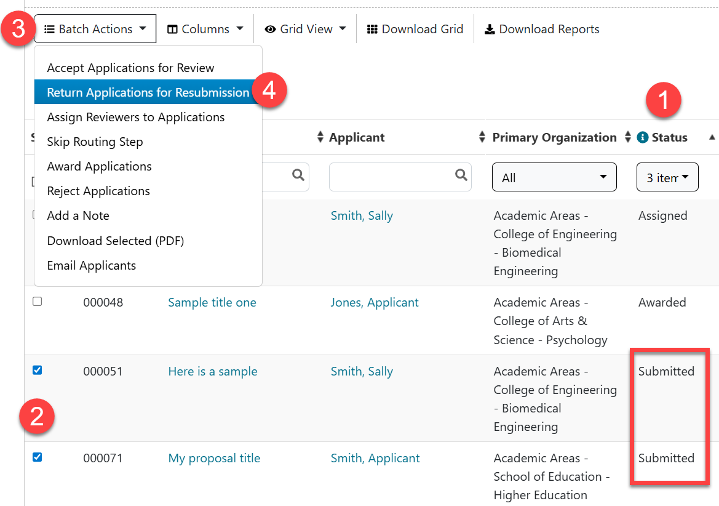Click the Primary Organization column sort arrows
This screenshot has height=506, width=719.
tap(628, 137)
